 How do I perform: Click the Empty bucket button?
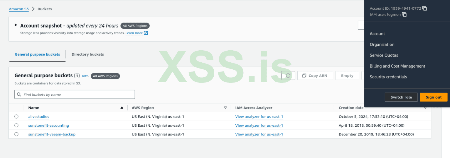(x=347, y=75)
